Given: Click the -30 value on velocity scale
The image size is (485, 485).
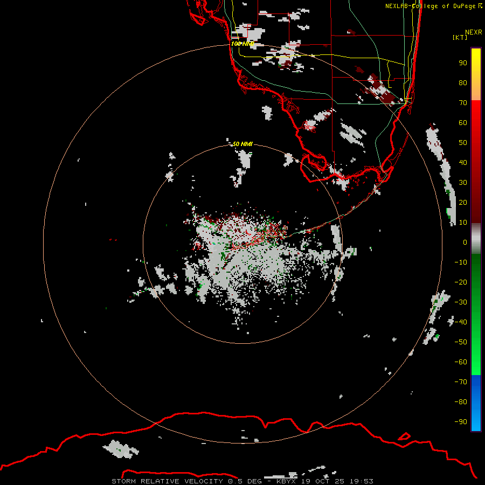Looking at the screenshot, I should [461, 302].
